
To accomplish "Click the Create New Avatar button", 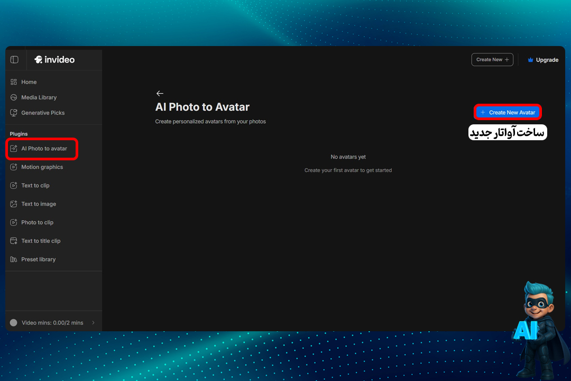I will [x=508, y=112].
